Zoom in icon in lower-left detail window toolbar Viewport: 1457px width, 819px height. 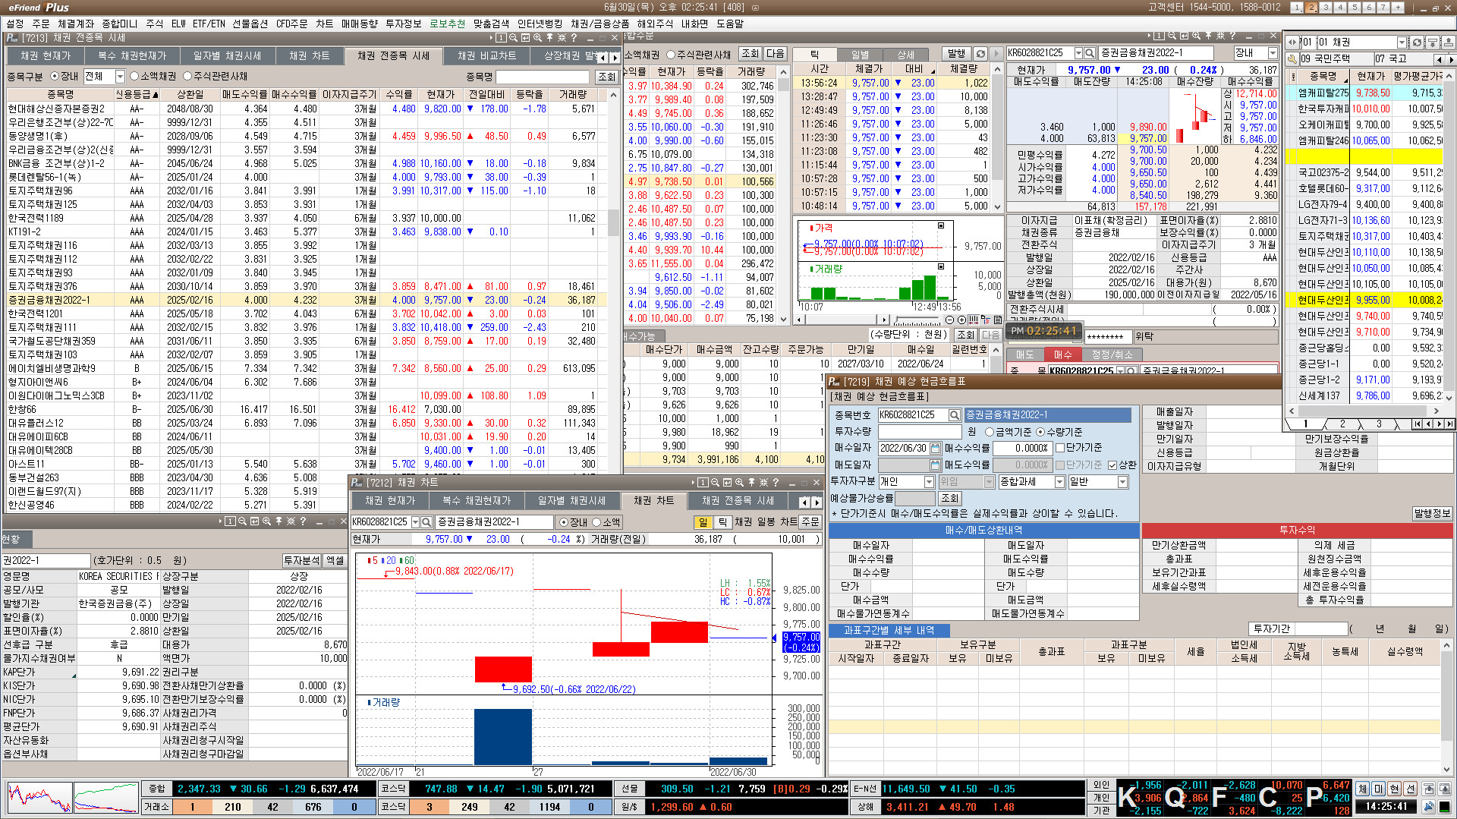coord(266,521)
